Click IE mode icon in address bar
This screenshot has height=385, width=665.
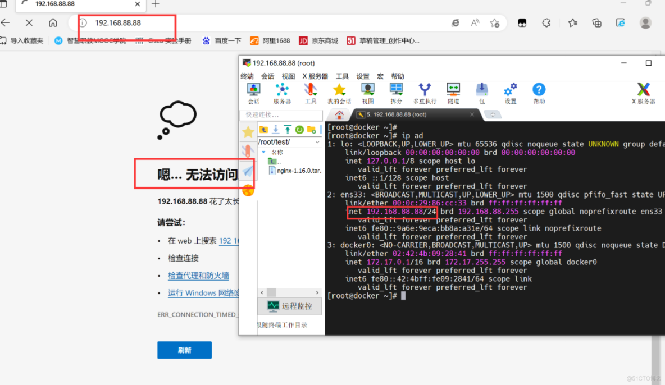(x=455, y=23)
